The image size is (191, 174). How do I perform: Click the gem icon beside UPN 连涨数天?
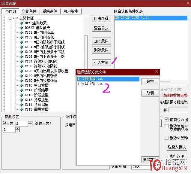pos(22,23)
